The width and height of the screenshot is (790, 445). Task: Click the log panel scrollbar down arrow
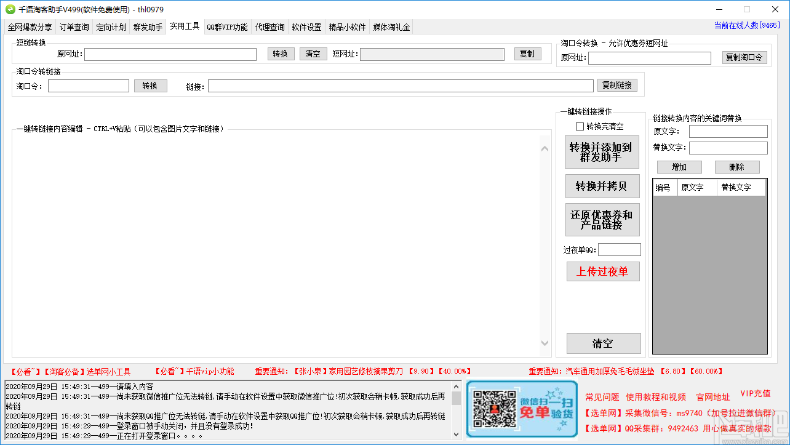click(x=456, y=435)
